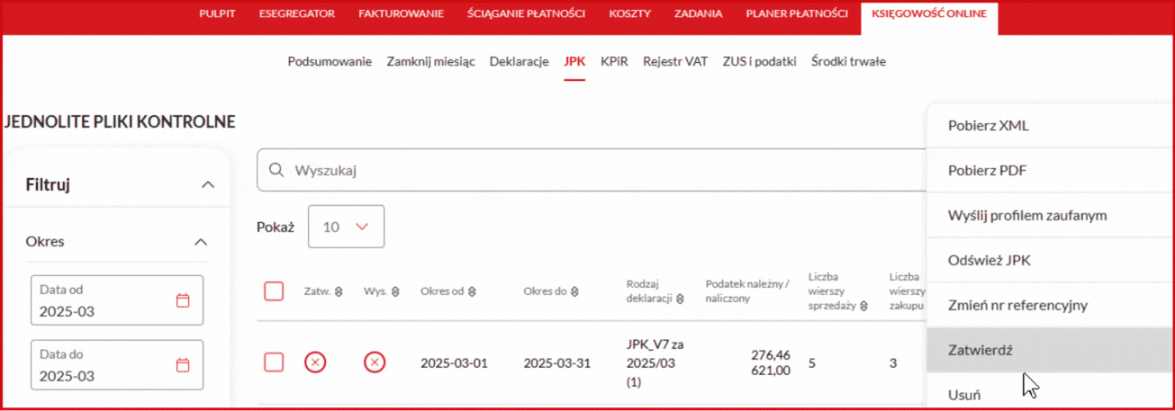1175x411 pixels.
Task: Go to Fakturowanie tab
Action: [x=401, y=13]
